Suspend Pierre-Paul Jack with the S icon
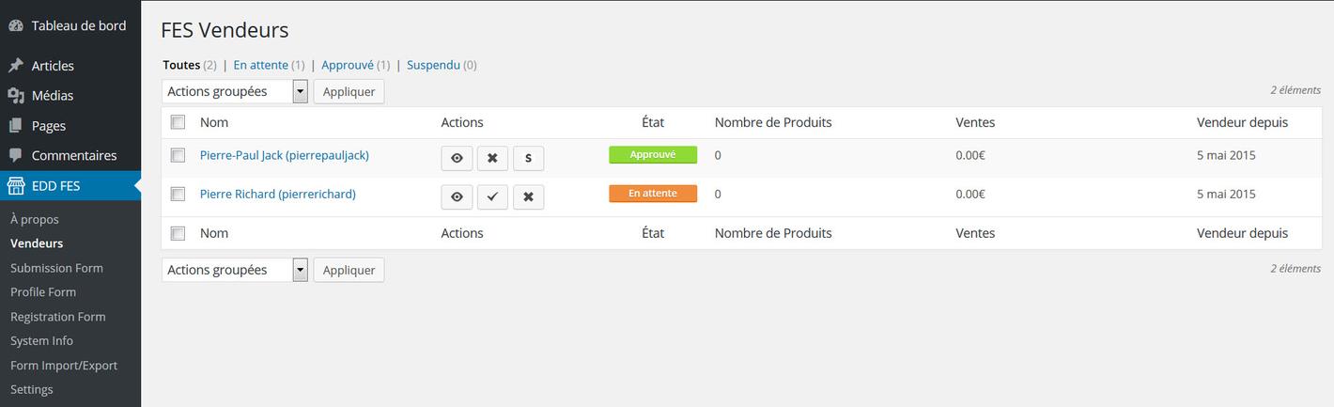Viewport: 1334px width, 407px height. point(528,158)
